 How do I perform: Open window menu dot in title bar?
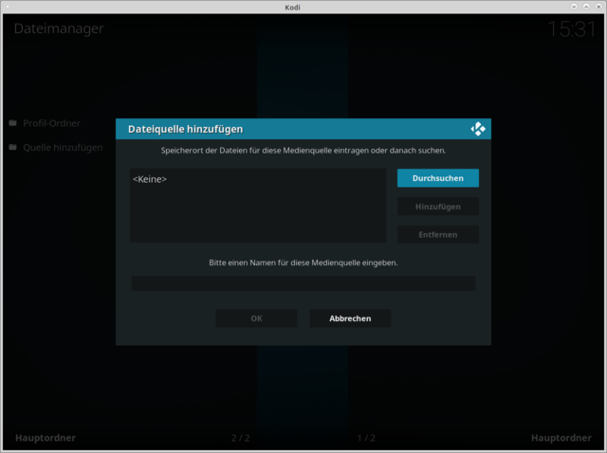(8, 7)
